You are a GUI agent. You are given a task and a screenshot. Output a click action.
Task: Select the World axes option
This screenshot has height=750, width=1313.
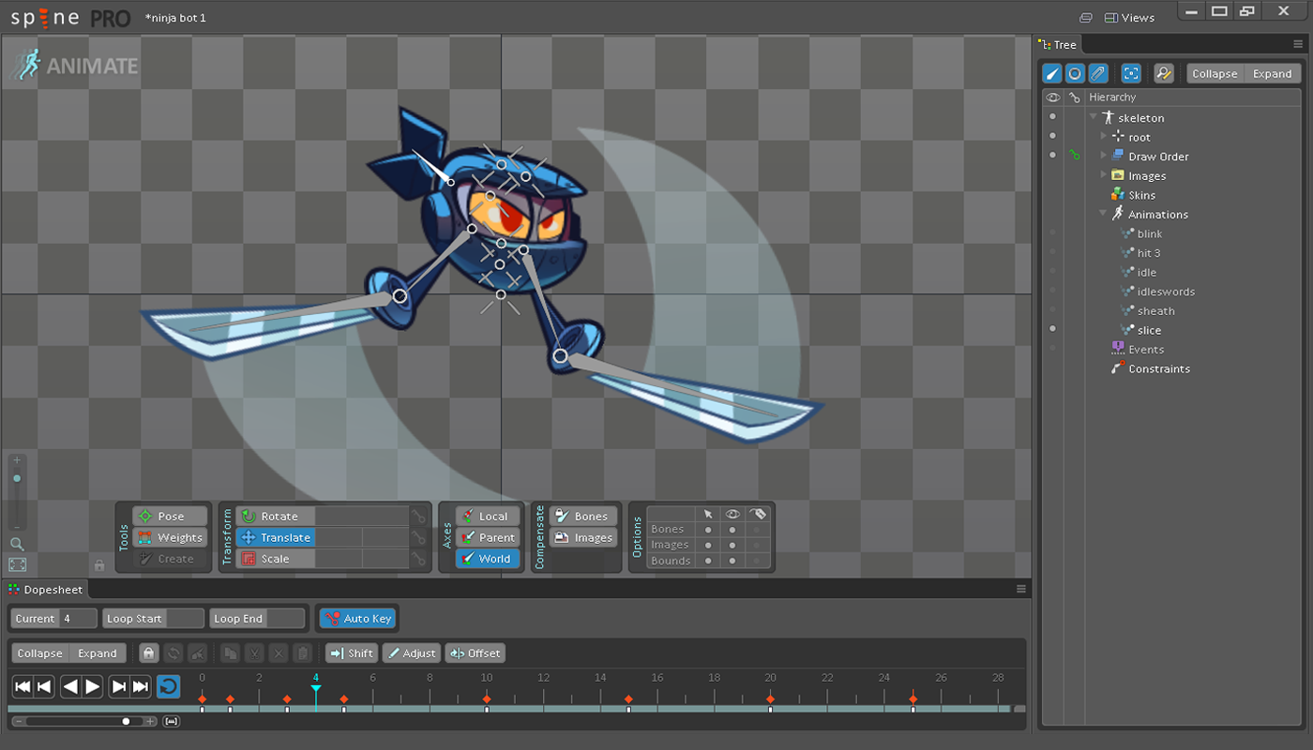point(486,559)
